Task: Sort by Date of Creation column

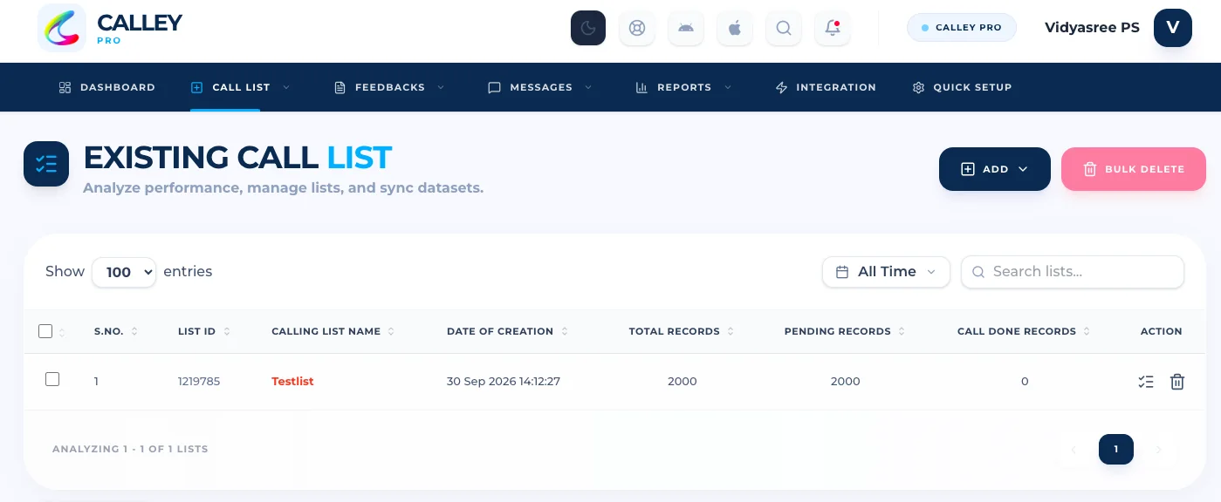Action: click(508, 331)
